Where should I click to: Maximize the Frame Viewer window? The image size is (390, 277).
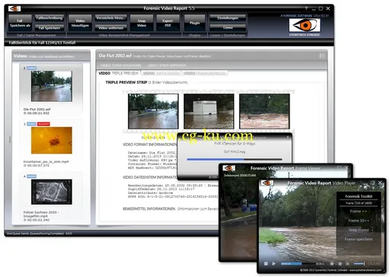339,167
